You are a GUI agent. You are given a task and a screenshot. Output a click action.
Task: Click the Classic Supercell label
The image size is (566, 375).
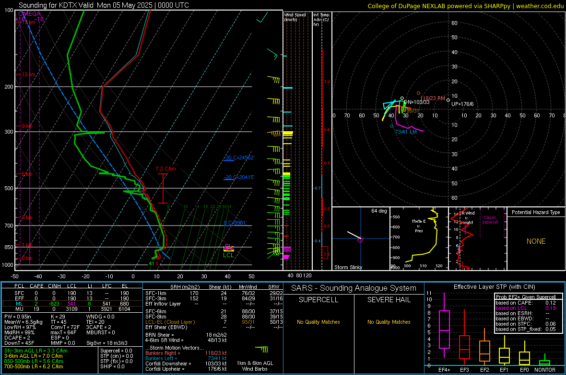(490, 220)
